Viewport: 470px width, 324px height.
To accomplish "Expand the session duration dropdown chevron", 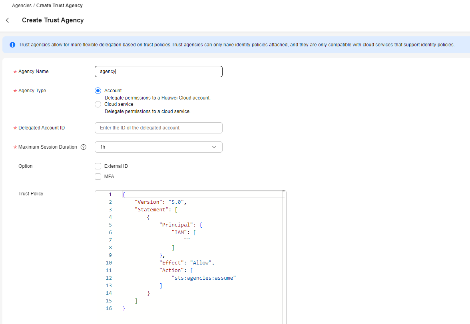I will 214,147.
